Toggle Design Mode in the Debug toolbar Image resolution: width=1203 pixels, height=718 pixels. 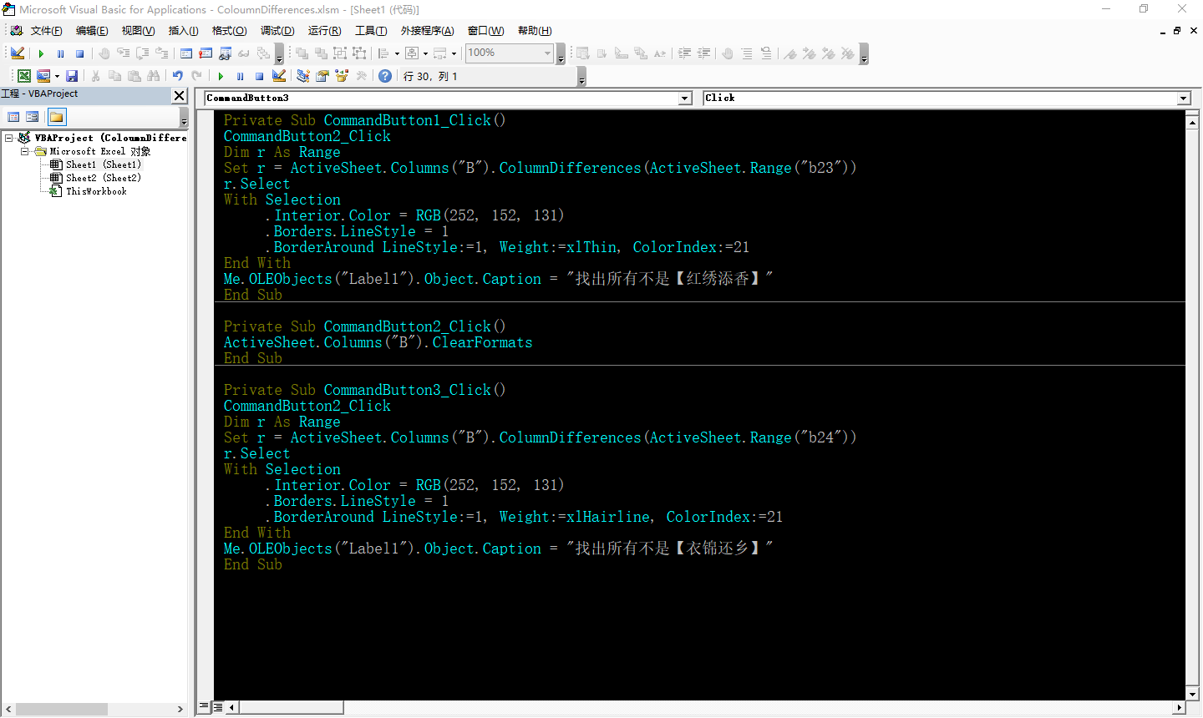click(18, 53)
